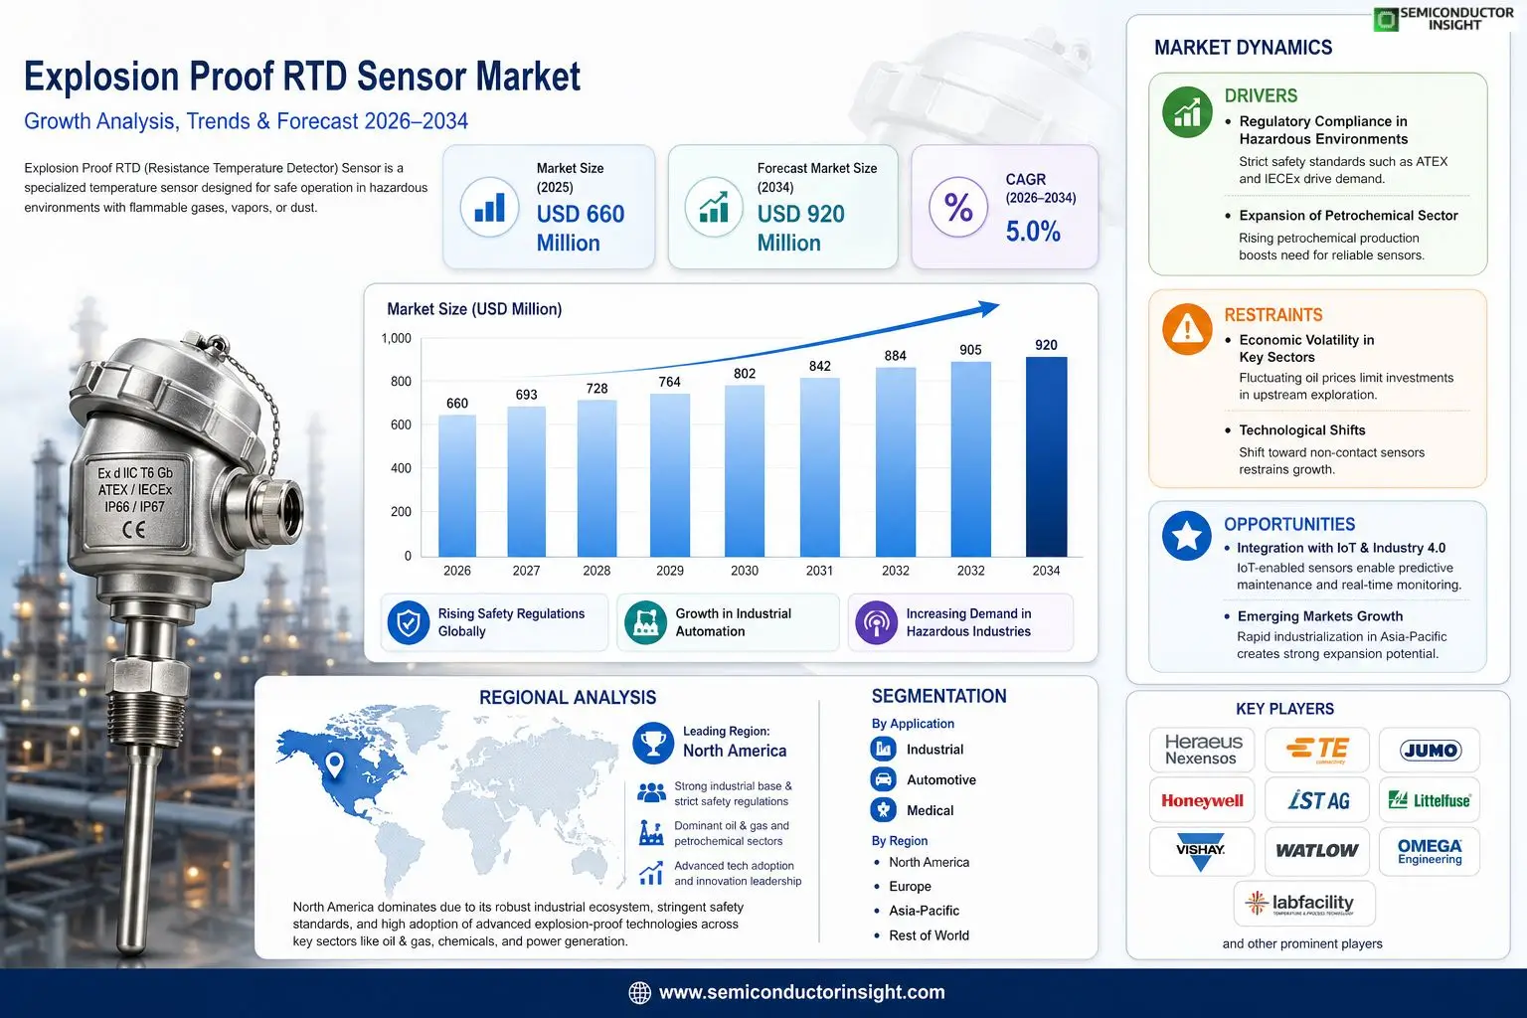
Task: Click the chart icon beside Advanced tech adoption
Action: point(651,874)
